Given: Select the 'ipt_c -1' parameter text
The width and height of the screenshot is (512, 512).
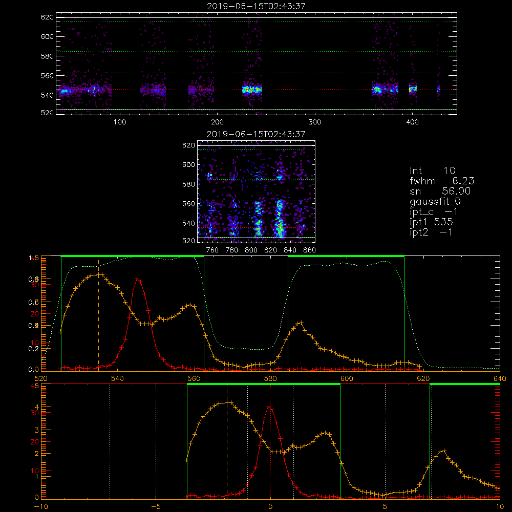Looking at the screenshot, I should point(434,212).
